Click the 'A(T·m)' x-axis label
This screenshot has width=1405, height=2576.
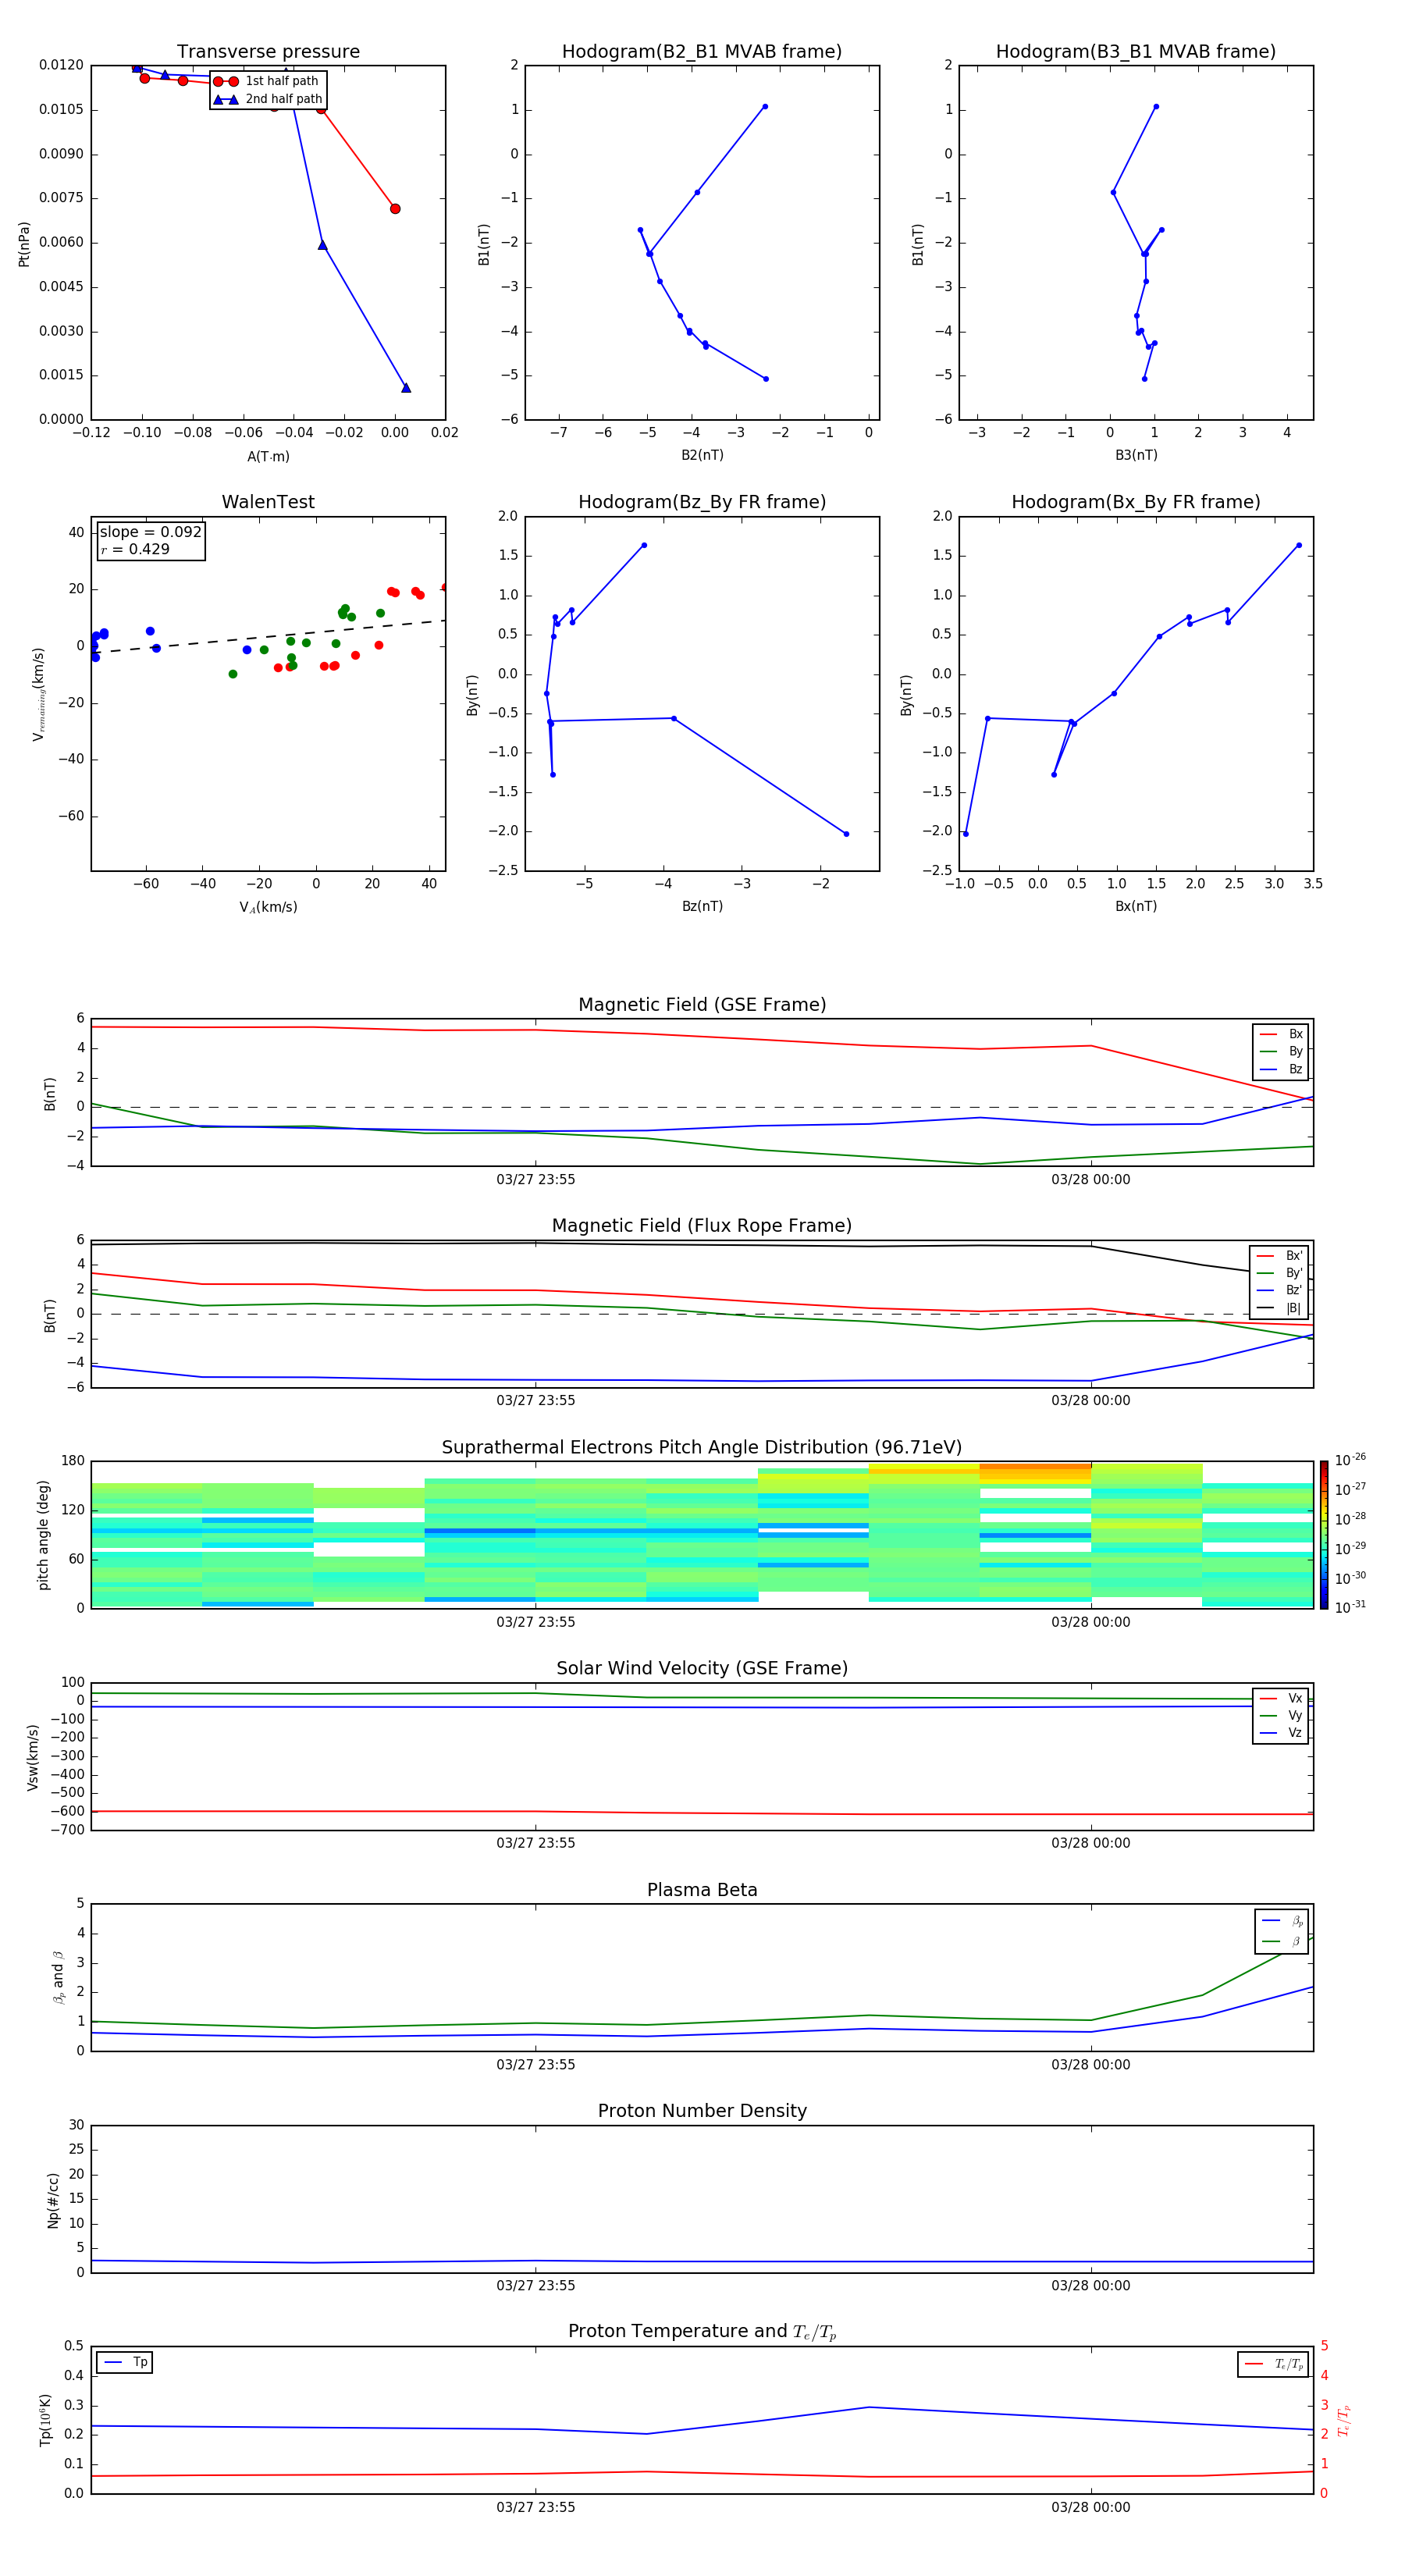click(x=268, y=457)
